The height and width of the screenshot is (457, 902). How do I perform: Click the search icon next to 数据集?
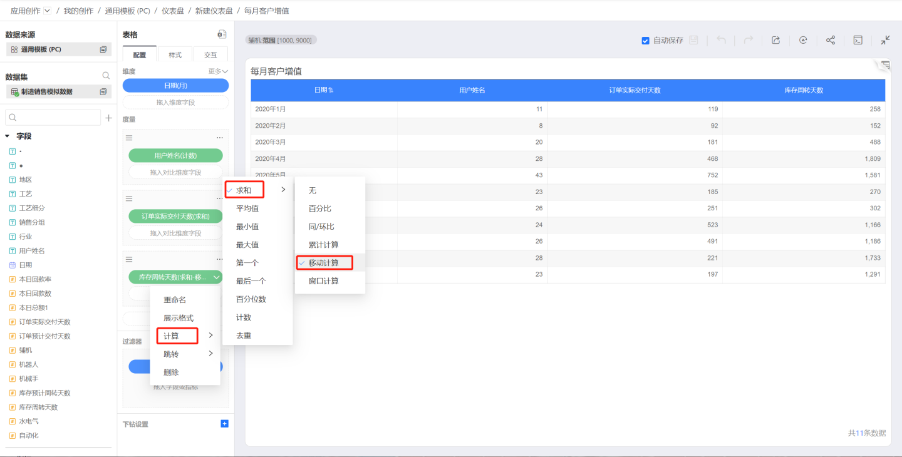[106, 76]
